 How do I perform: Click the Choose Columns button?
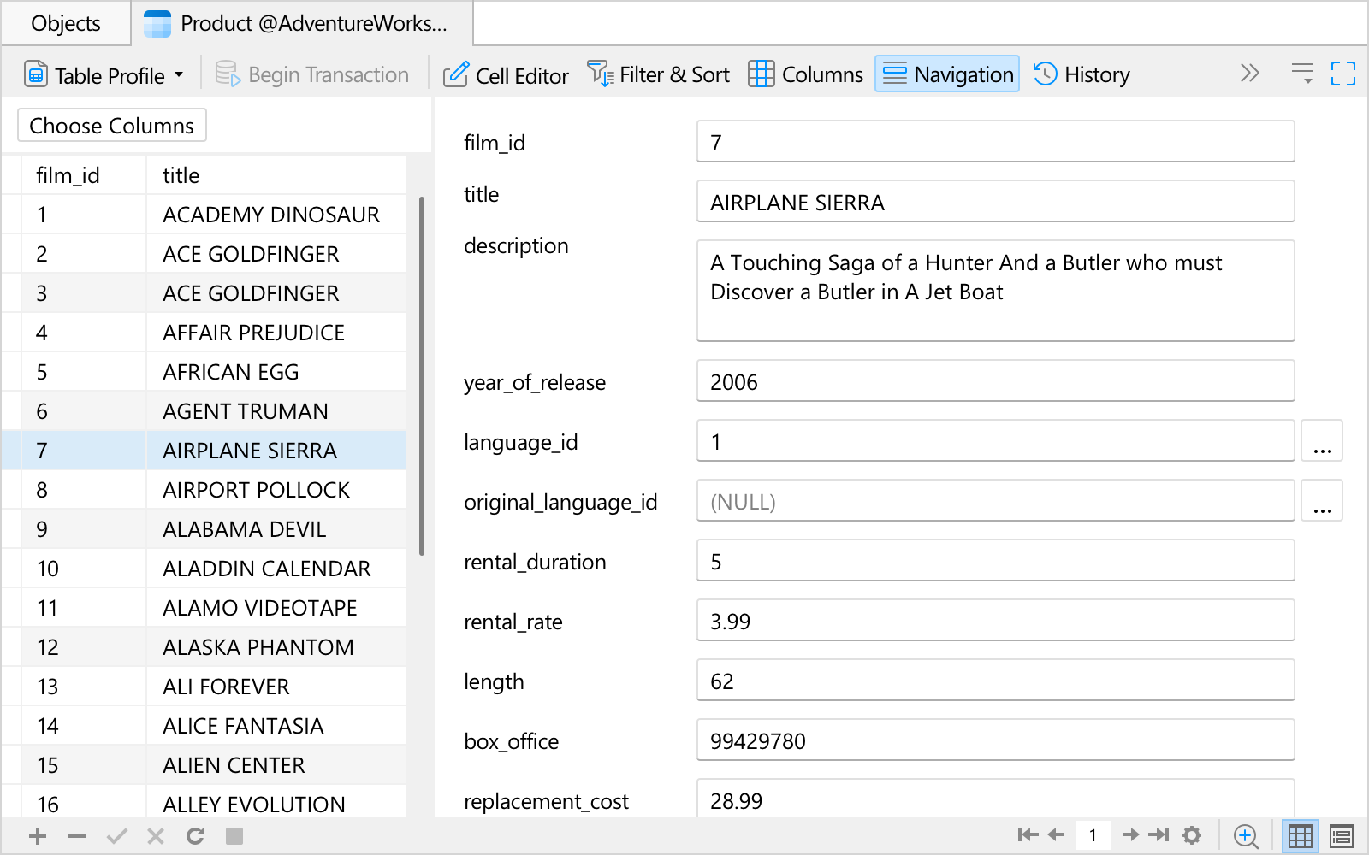click(112, 126)
